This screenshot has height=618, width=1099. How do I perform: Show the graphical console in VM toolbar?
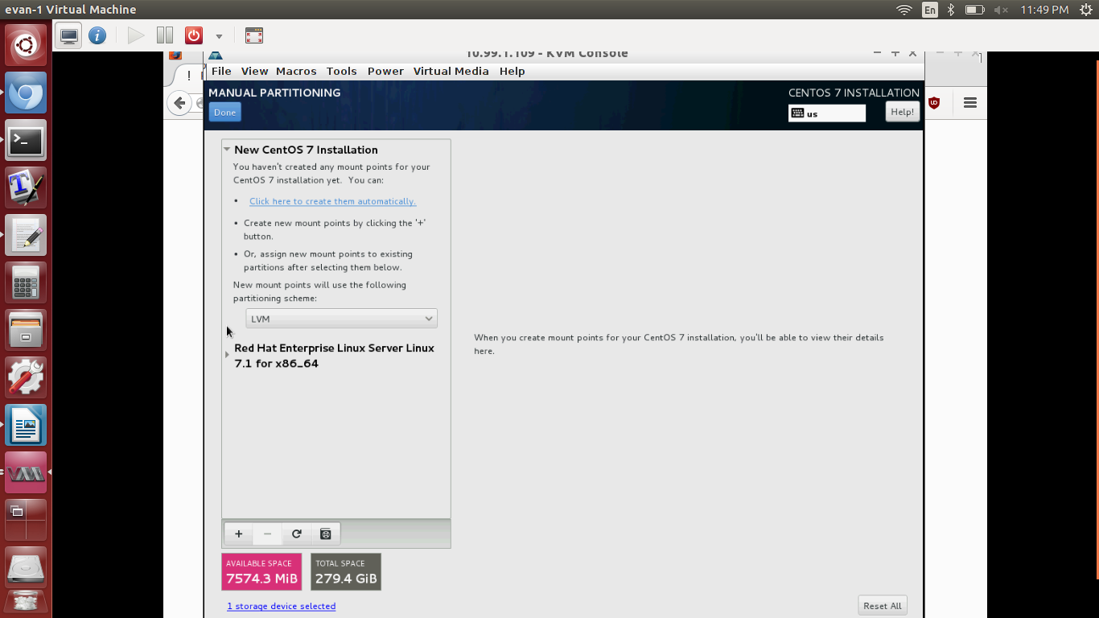pos(69,35)
